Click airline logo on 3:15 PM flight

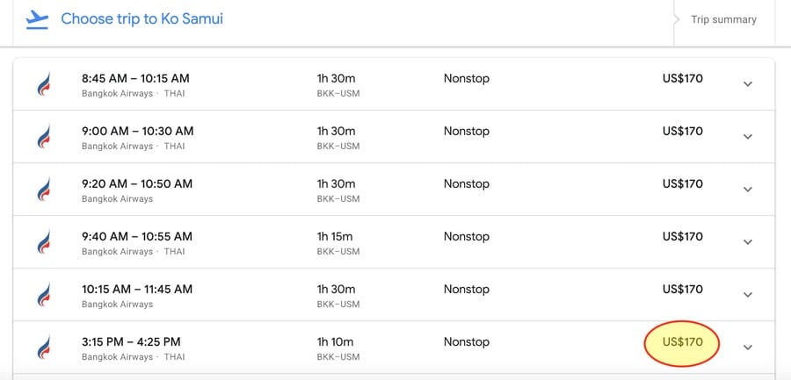tap(44, 348)
